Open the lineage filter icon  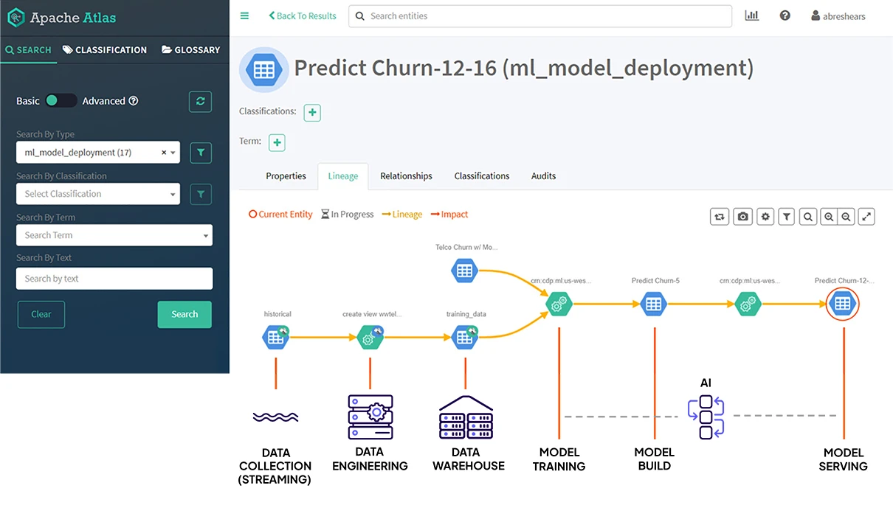786,216
